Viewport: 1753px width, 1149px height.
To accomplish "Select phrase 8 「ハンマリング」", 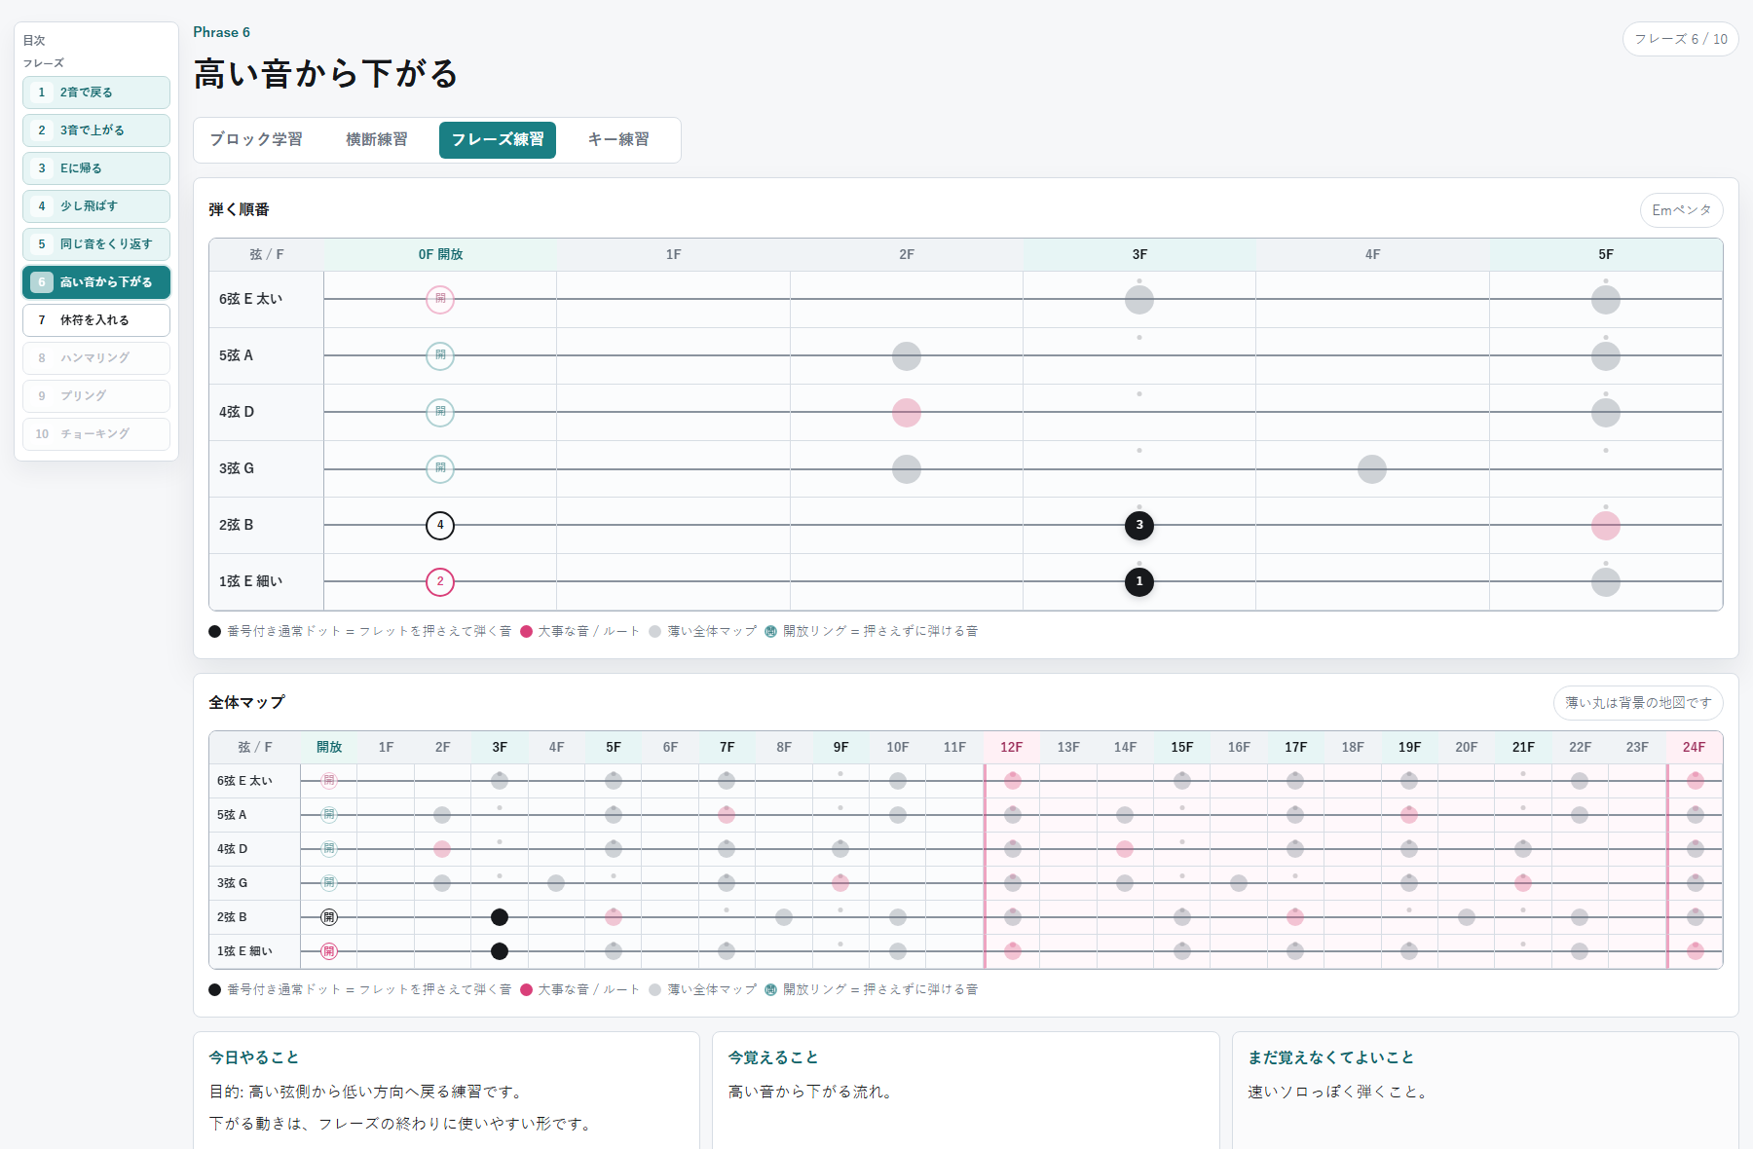I will 96,358.
